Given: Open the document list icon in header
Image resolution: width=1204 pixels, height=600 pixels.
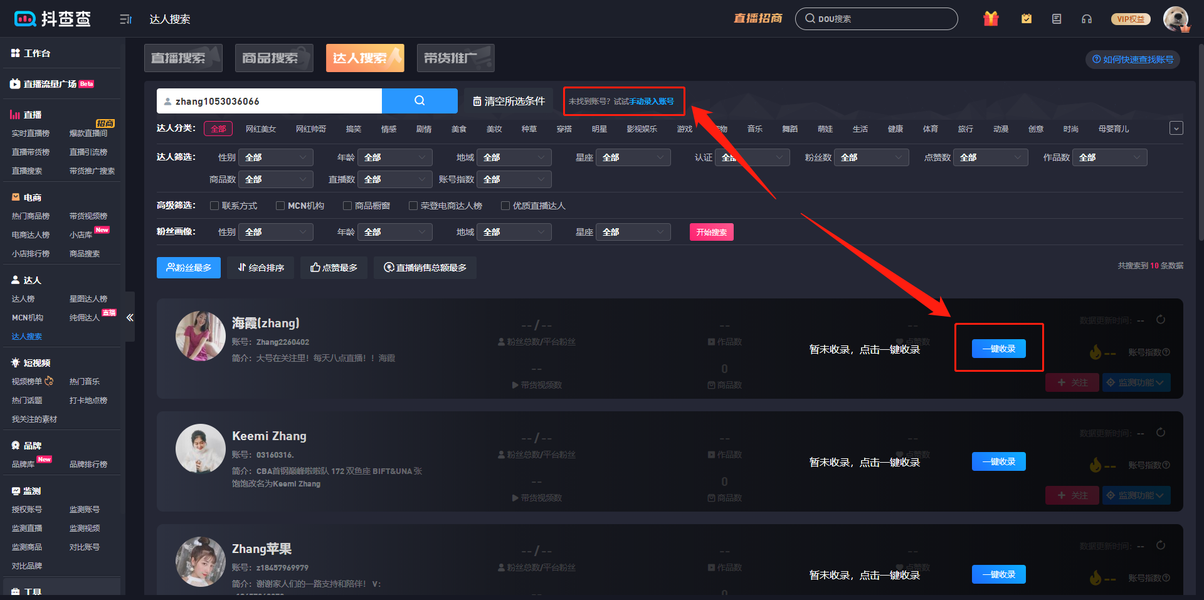Looking at the screenshot, I should click(1057, 19).
